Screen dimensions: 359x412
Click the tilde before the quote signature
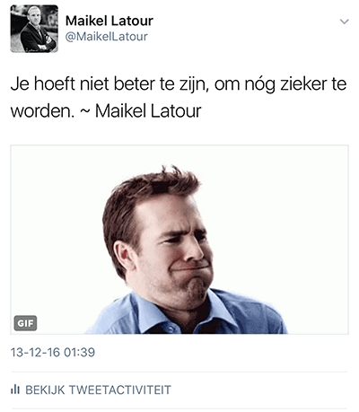[x=84, y=112]
